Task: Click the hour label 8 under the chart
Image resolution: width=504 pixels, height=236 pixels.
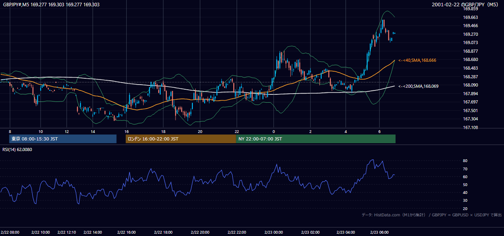Action: [x=10, y=131]
